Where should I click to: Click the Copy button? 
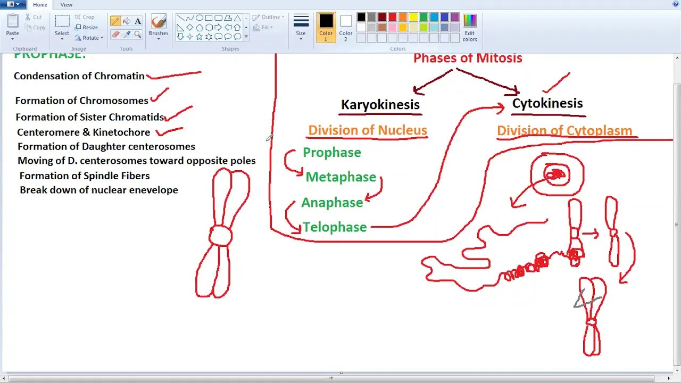[x=35, y=28]
